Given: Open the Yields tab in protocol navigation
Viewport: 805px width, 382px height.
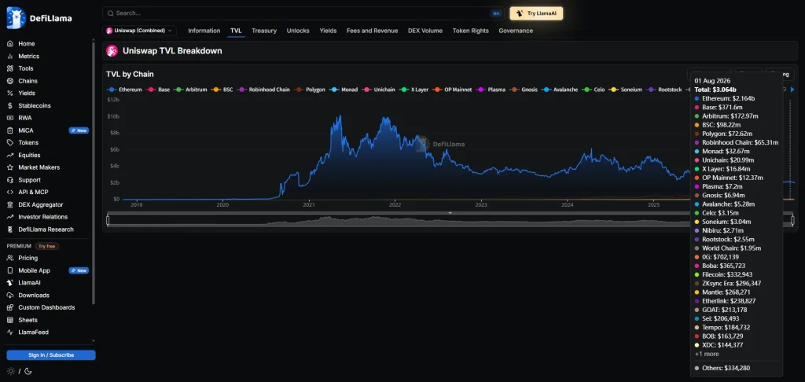Looking at the screenshot, I should pyautogui.click(x=328, y=31).
